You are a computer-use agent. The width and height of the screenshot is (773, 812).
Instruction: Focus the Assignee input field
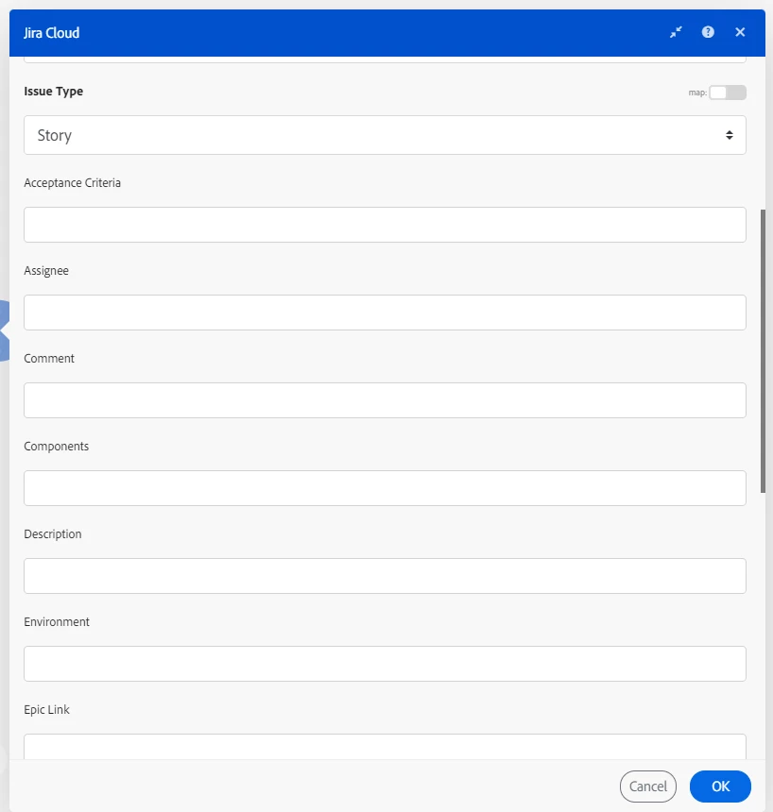coord(385,313)
